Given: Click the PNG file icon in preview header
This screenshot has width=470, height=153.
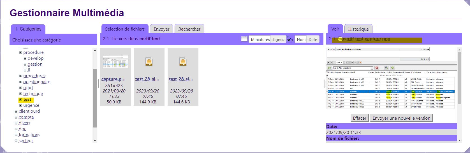Looking at the screenshot, I should point(340,39).
